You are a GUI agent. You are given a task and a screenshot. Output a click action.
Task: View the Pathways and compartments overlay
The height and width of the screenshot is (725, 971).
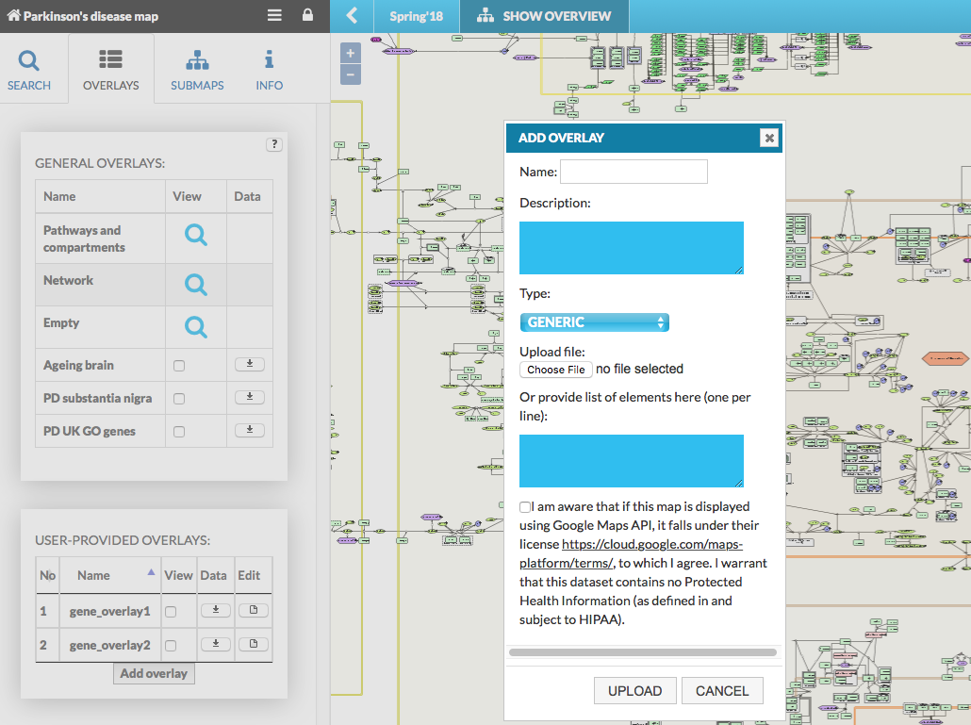click(x=196, y=237)
